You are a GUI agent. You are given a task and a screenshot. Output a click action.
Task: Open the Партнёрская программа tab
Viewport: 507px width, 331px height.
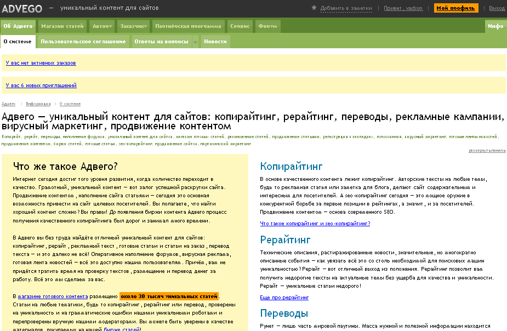coord(188,26)
